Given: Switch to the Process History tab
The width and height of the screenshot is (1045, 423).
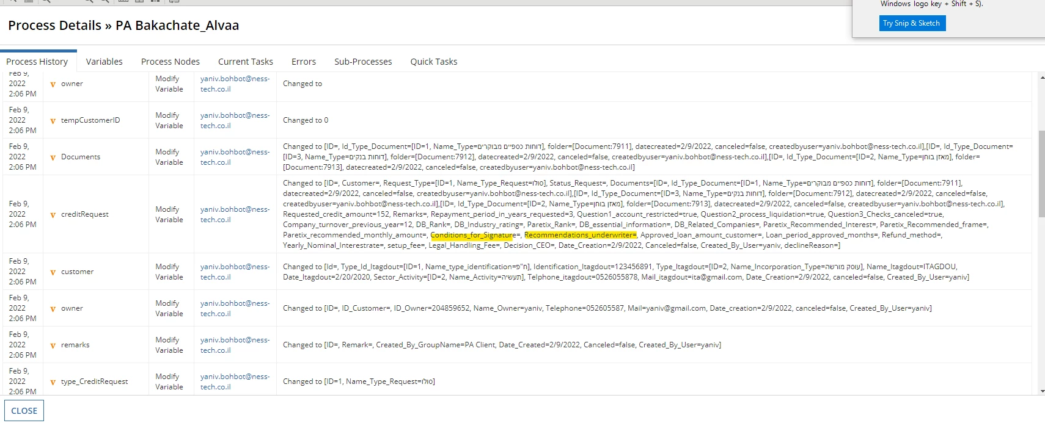Looking at the screenshot, I should coord(37,62).
